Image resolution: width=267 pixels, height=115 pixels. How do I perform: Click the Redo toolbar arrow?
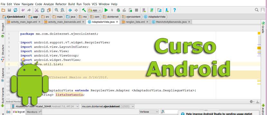click(x=29, y=10)
